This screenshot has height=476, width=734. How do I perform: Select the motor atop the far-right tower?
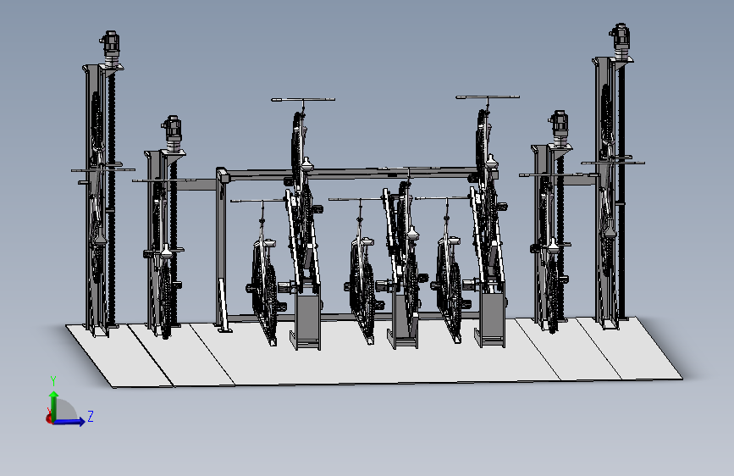point(620,42)
